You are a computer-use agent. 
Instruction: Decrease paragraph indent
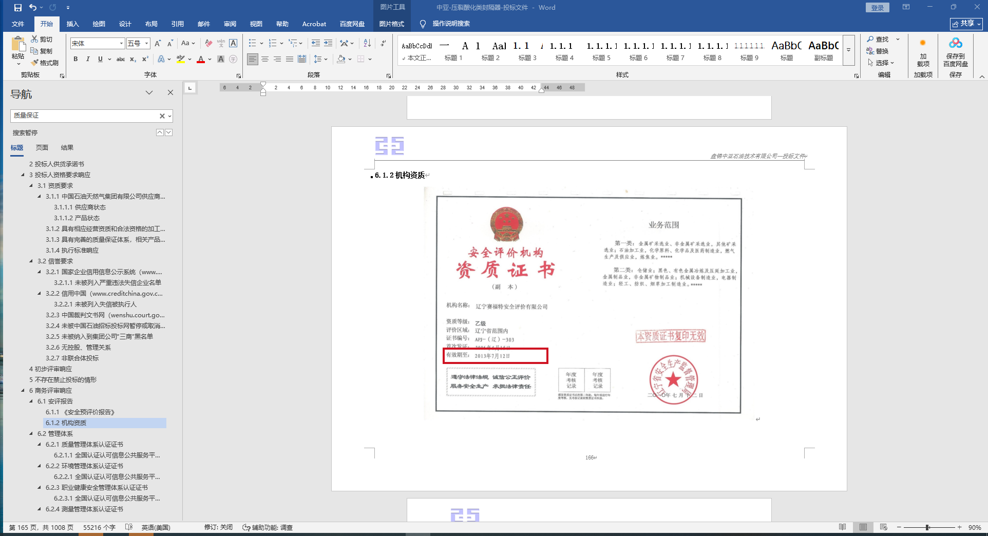pyautogui.click(x=316, y=44)
